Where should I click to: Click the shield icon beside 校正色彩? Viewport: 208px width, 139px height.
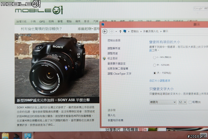tap(104, 59)
